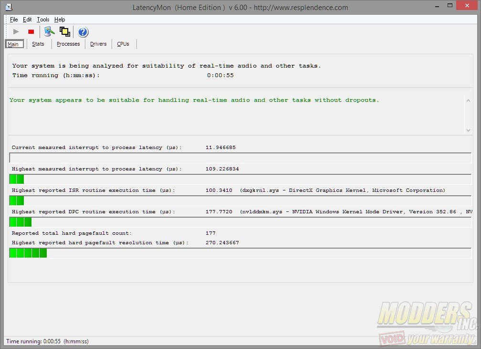Click 'Highest measured interrupt to process latency' label
The height and width of the screenshot is (349, 481).
(x=96, y=169)
